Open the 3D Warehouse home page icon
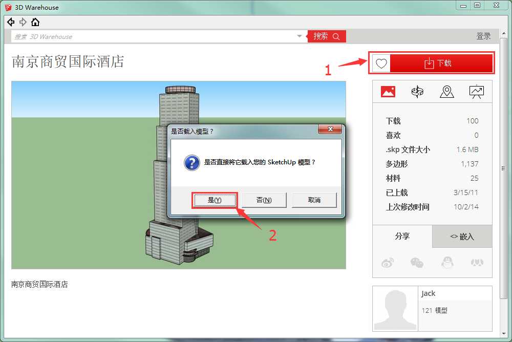512x342 pixels. coord(35,22)
